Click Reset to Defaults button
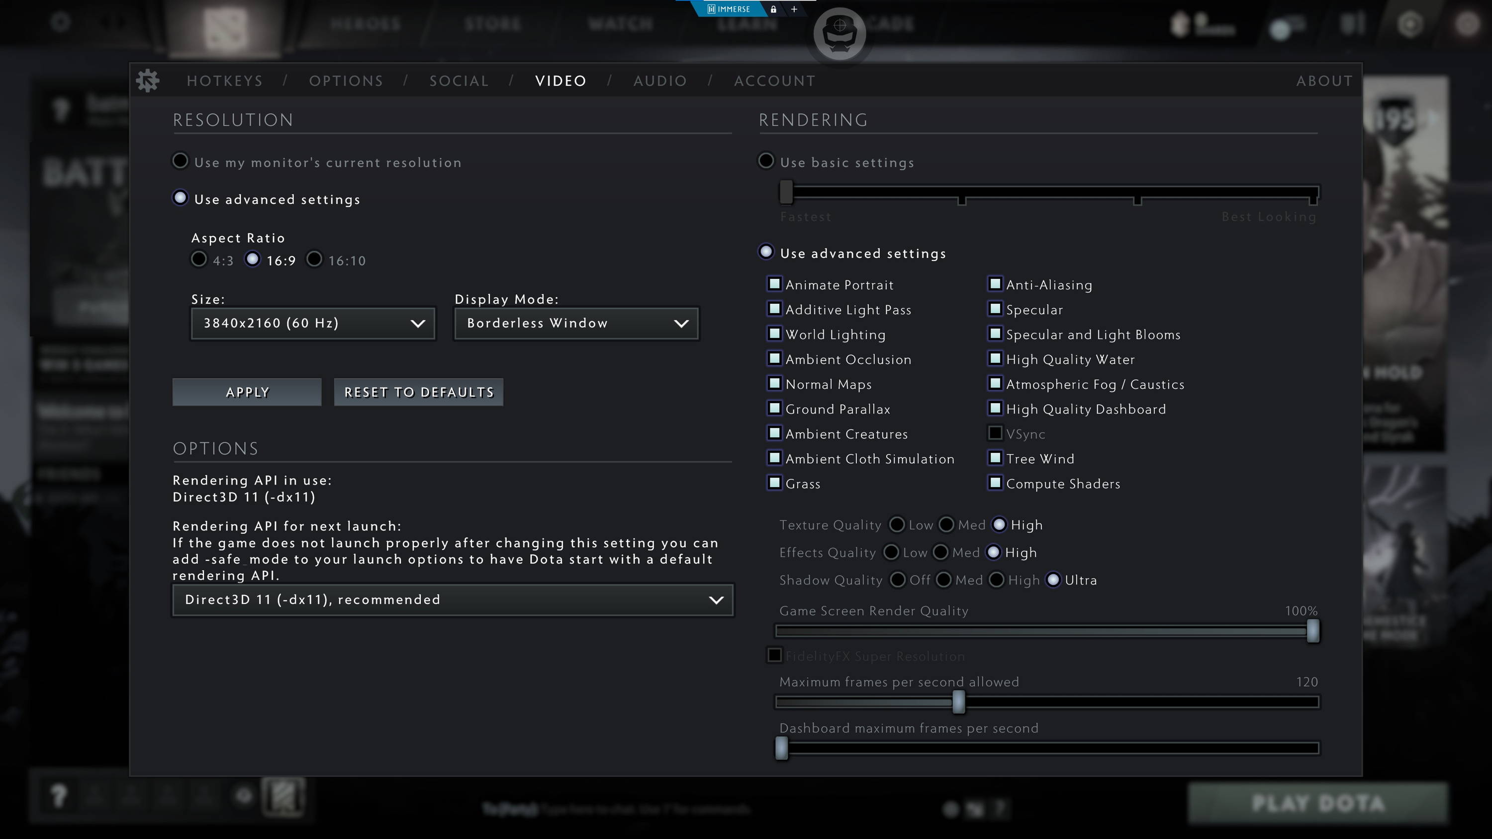Image resolution: width=1492 pixels, height=839 pixels. 419,392
